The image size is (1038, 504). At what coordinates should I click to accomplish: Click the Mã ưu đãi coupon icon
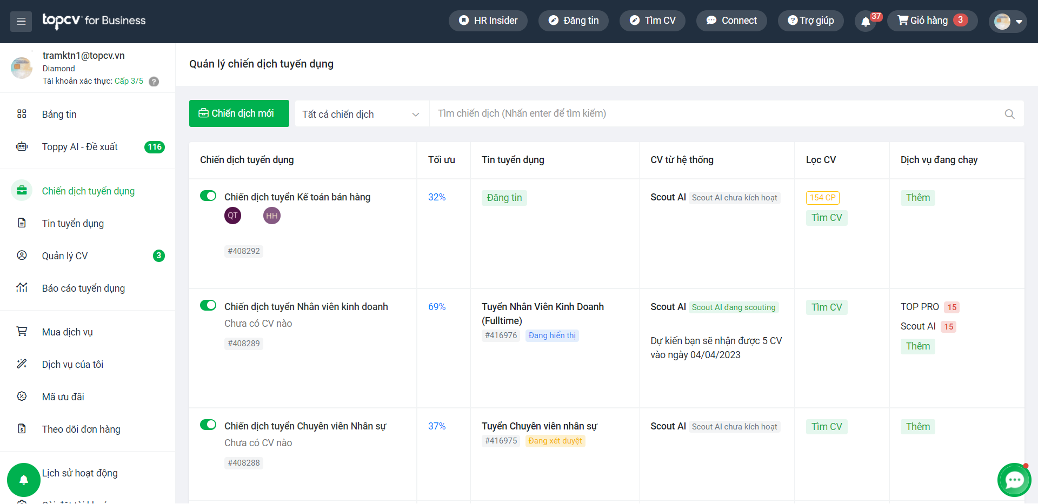22,396
